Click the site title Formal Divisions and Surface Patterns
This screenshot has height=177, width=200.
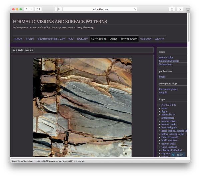(x=60, y=22)
